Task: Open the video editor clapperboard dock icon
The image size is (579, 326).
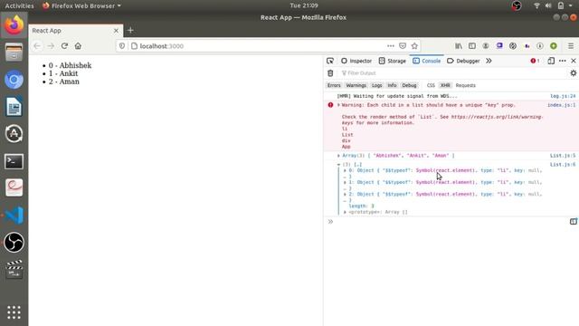Action: [14, 269]
